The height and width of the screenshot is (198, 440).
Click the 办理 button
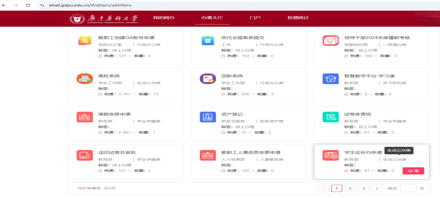[413, 171]
